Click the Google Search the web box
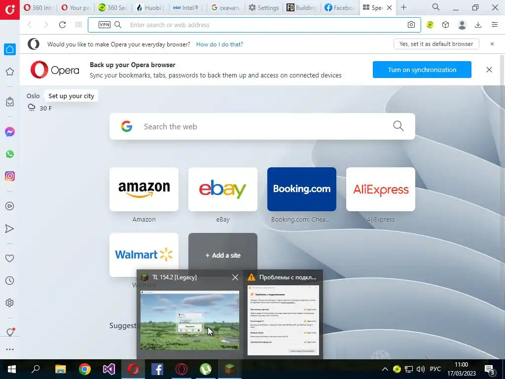 (262, 126)
